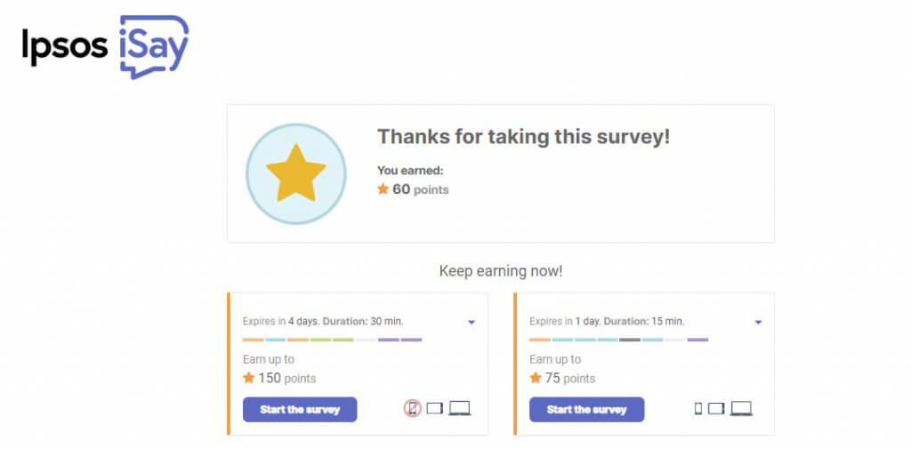The image size is (911, 449).
Task: Click the first orange segment of 30-minute survey bar
Action: pyautogui.click(x=253, y=340)
